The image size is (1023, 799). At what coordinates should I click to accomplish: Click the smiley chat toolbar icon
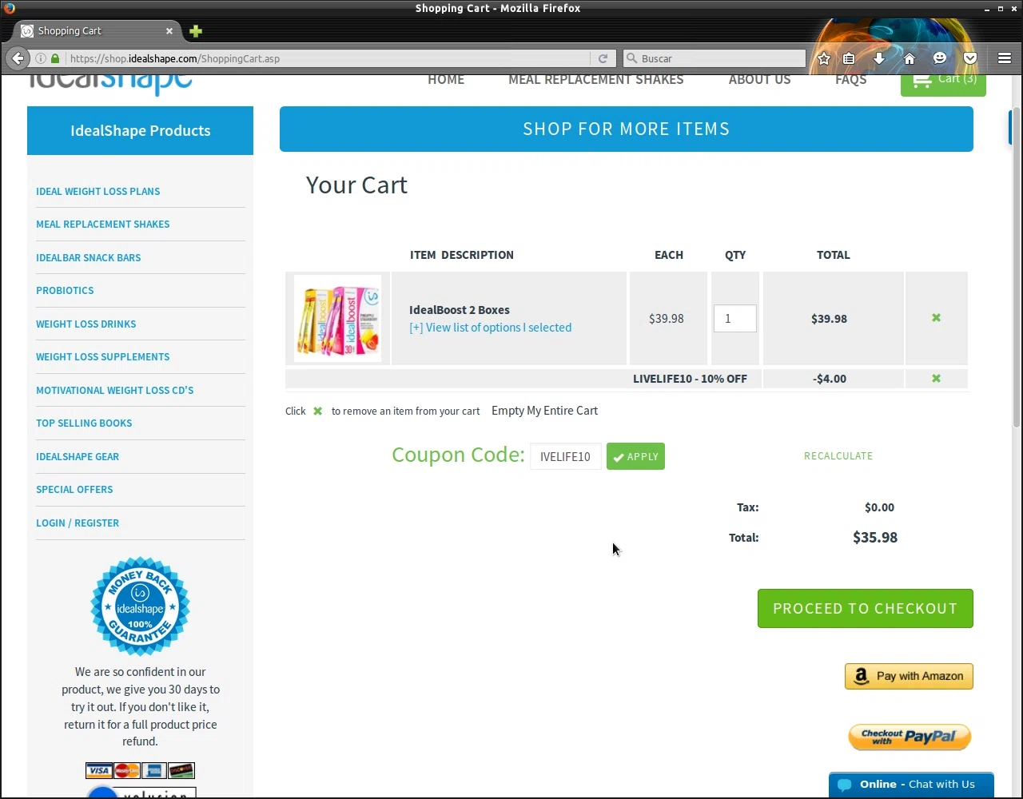click(x=940, y=58)
